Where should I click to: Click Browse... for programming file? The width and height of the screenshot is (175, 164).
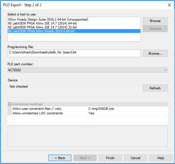point(155,53)
